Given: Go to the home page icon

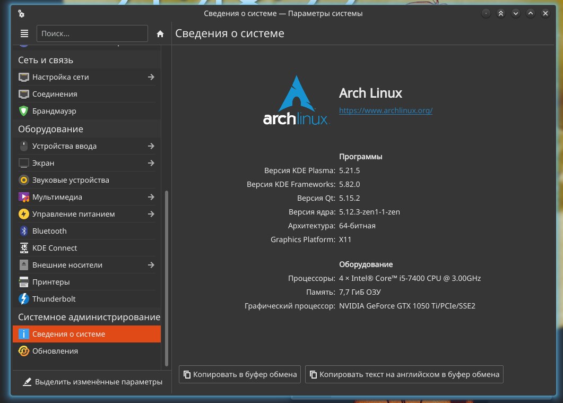Looking at the screenshot, I should click(x=160, y=34).
